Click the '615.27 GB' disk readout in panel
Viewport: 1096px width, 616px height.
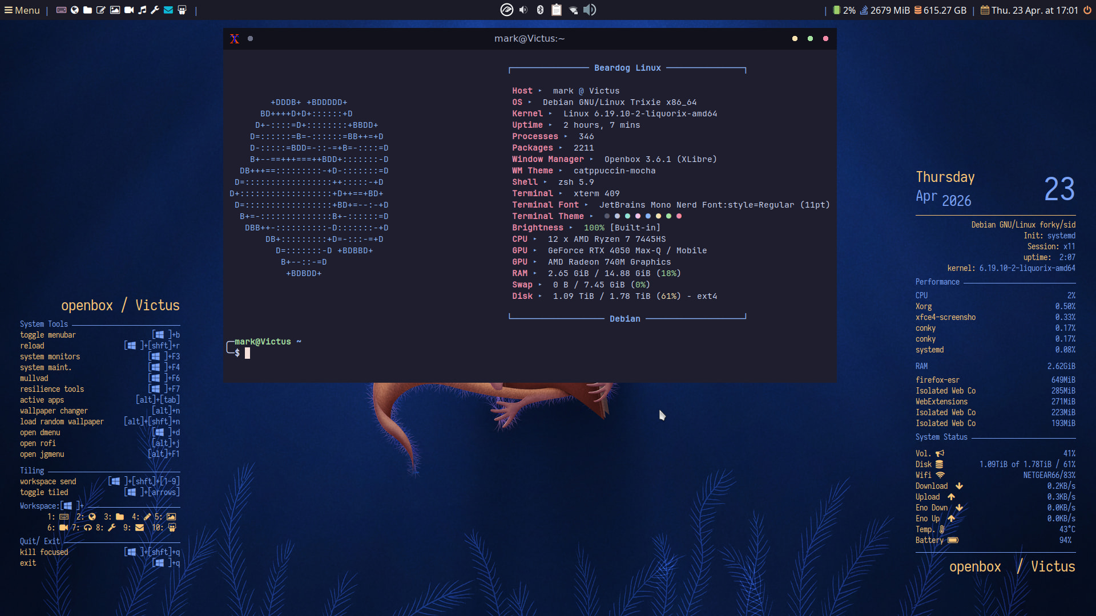[945, 10]
